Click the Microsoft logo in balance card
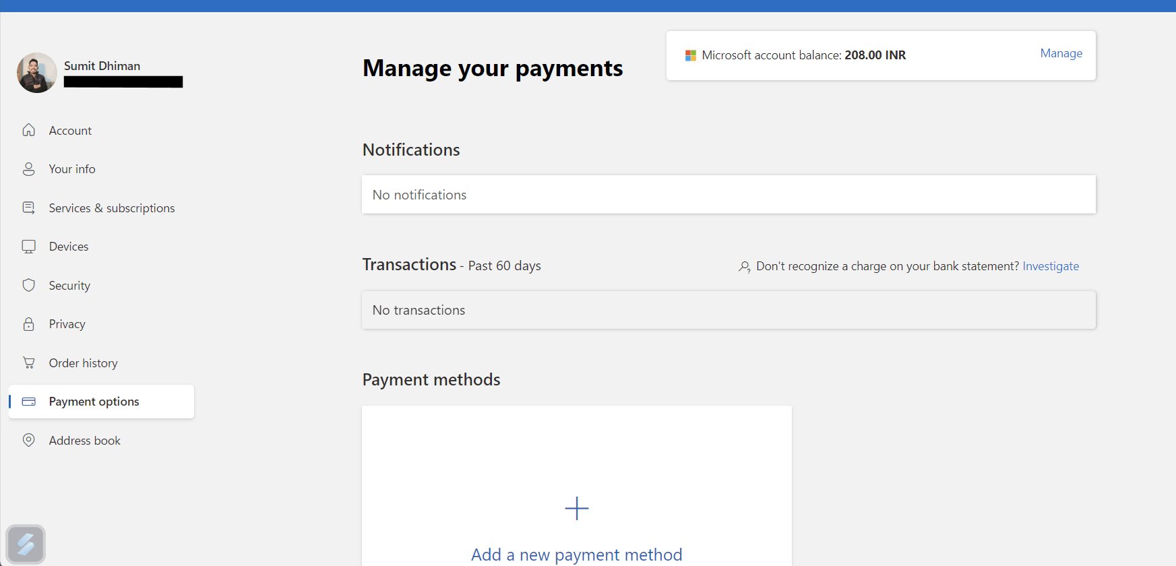 click(x=690, y=55)
